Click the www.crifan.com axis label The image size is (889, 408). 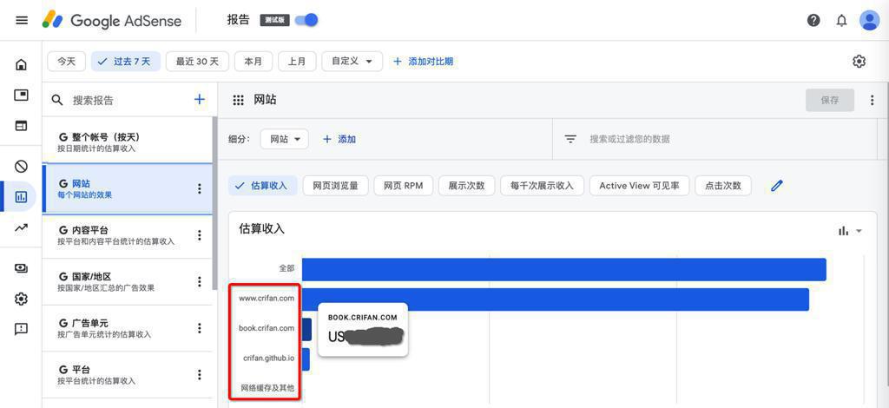point(267,298)
